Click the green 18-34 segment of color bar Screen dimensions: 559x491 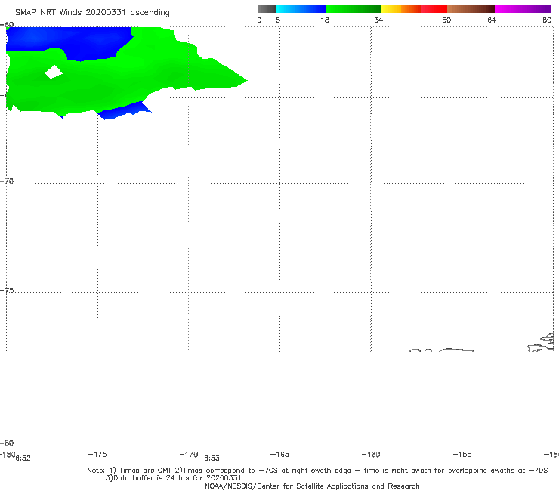point(354,9)
